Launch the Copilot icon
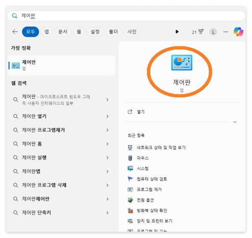 [x=238, y=31]
